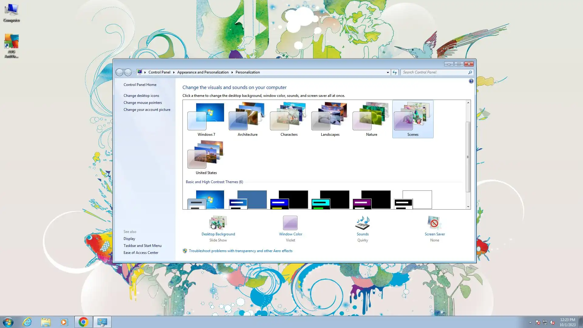Open Internet Explorer from the taskbar
The width and height of the screenshot is (583, 328).
pos(27,322)
